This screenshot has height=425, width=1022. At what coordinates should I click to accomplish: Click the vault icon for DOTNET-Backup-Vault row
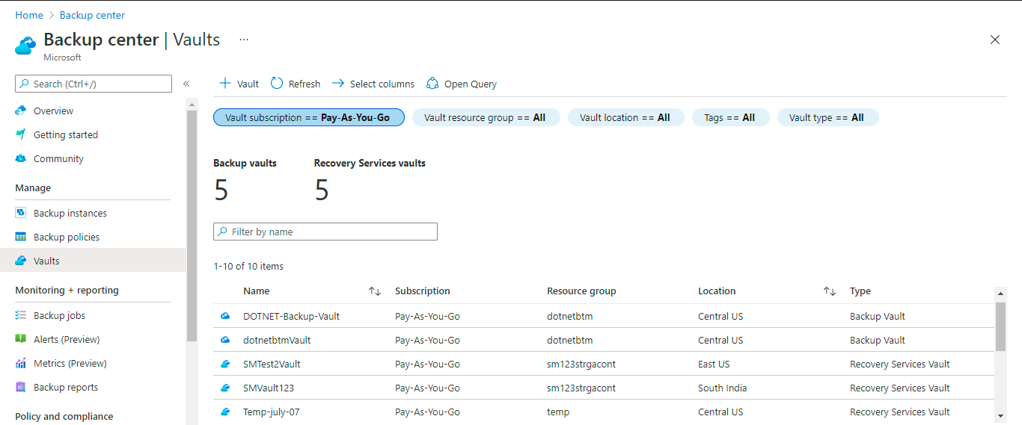click(224, 316)
